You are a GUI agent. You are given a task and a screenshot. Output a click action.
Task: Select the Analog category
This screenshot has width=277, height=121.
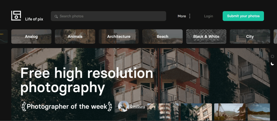pyautogui.click(x=31, y=37)
